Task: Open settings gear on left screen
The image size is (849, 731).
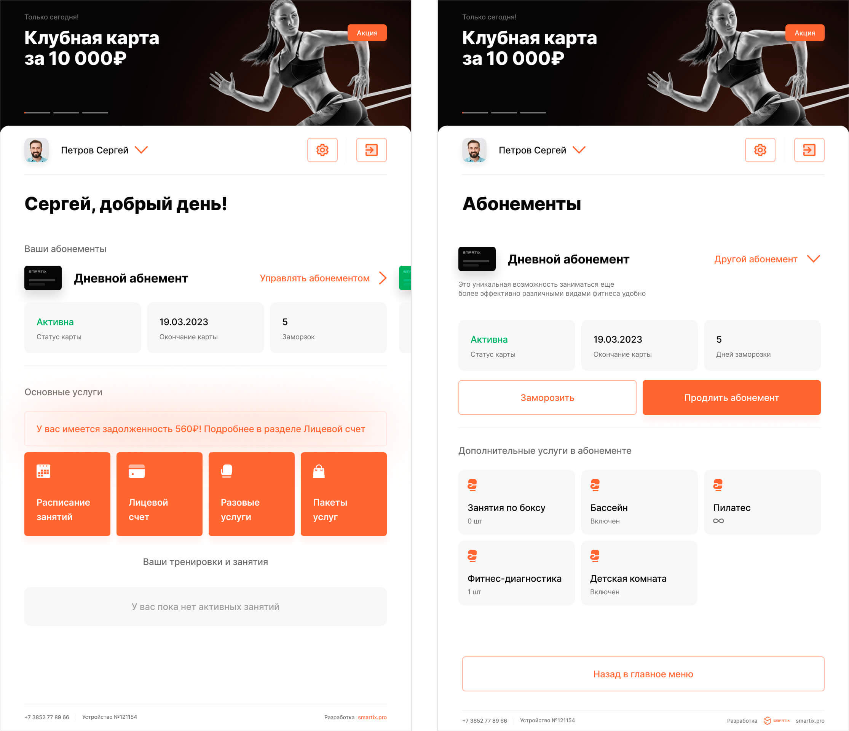Action: click(x=322, y=150)
